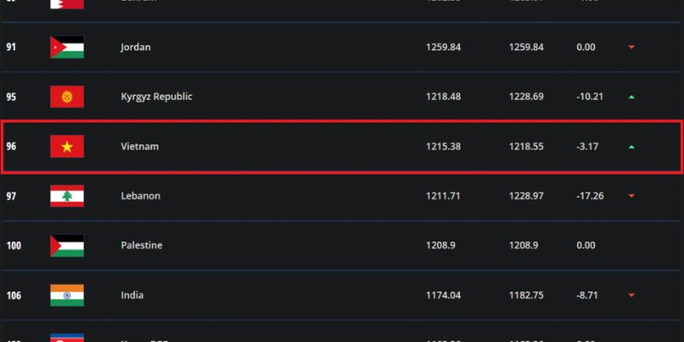This screenshot has width=684, height=342.
Task: Click Vietnam's total points value 1215.38
Action: (443, 146)
